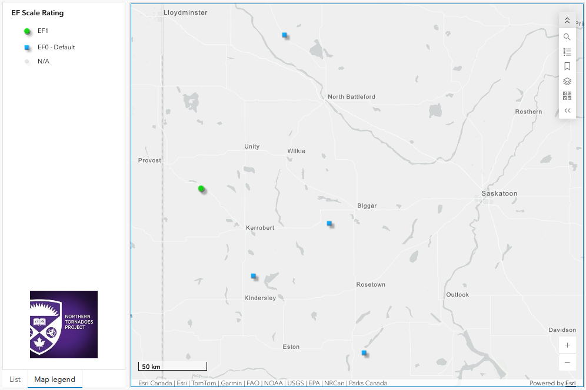586x390 pixels.
Task: Collapse the side tools with double-left chevron
Action: [567, 110]
